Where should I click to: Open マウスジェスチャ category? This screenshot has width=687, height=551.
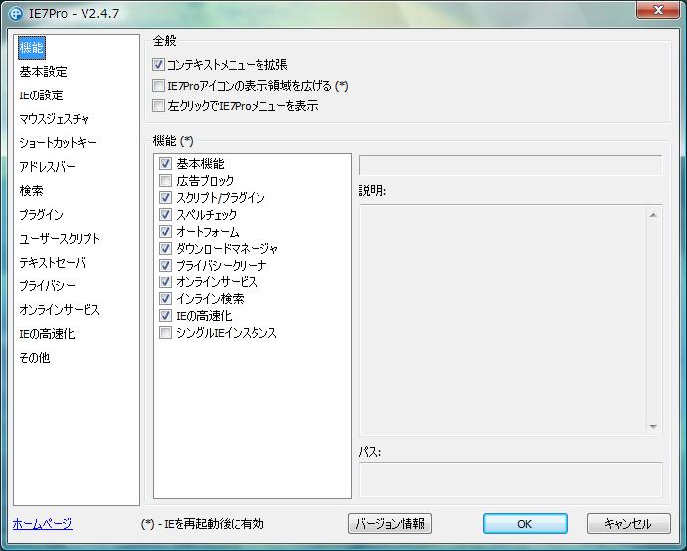click(54, 119)
